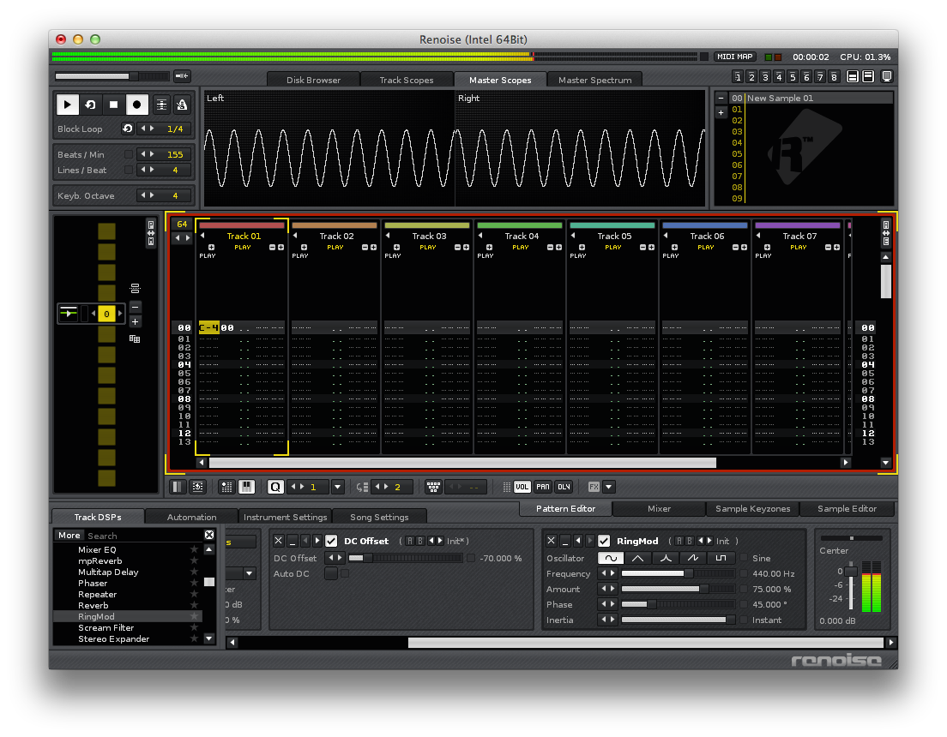The image size is (947, 737).
Task: Show the DLY column
Action: tap(564, 487)
